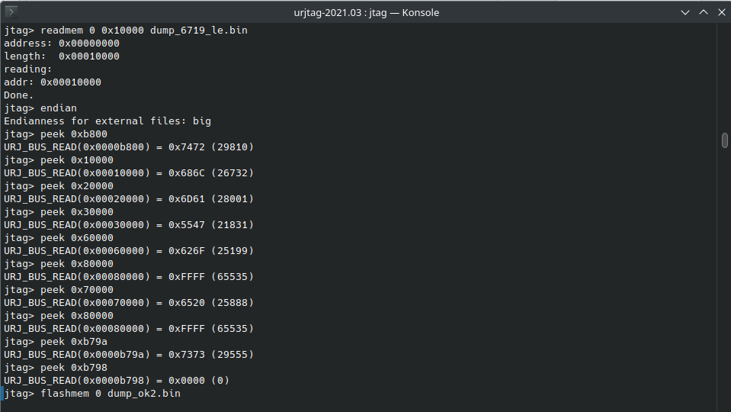Click the result line showing 0x6520 (25888)
731x412 pixels.
129,303
